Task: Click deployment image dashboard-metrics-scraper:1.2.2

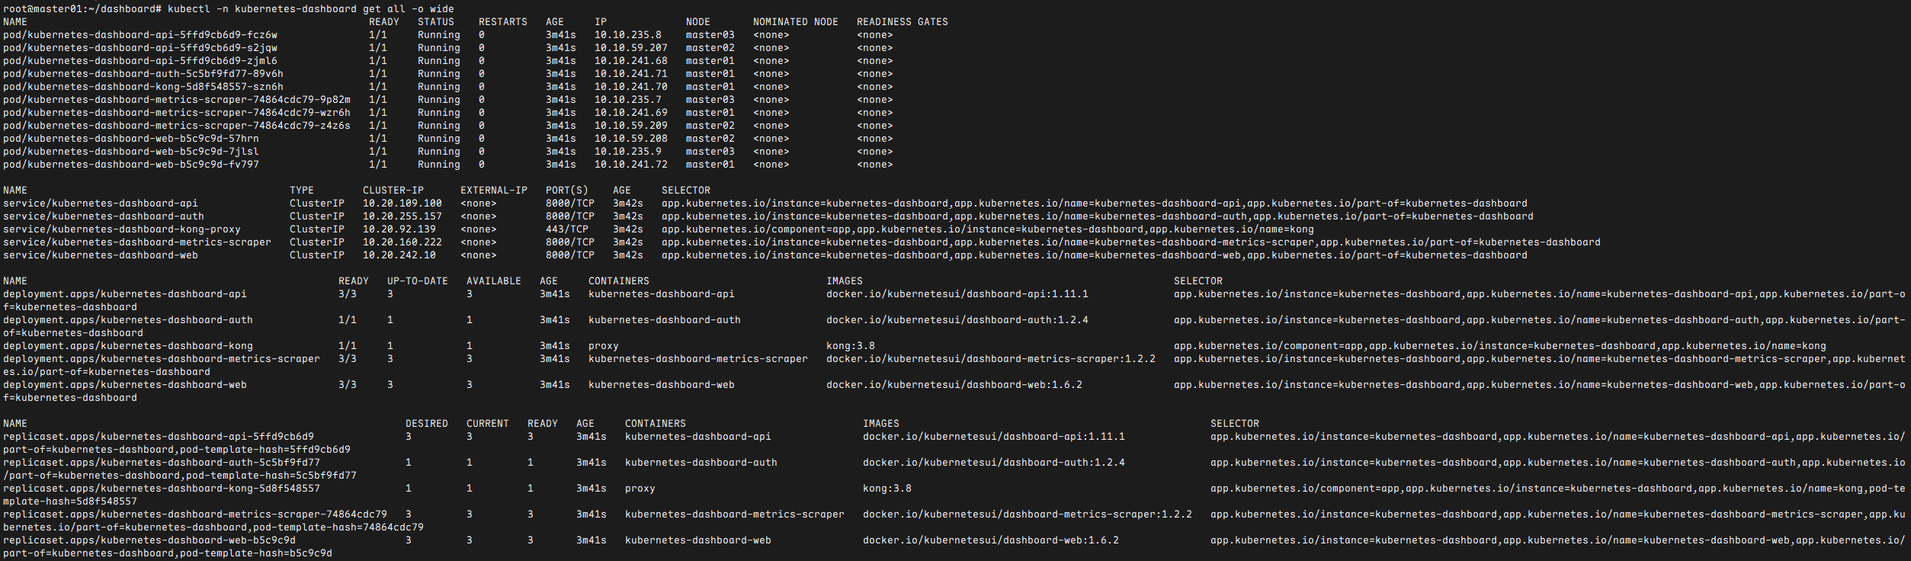Action: [991, 359]
